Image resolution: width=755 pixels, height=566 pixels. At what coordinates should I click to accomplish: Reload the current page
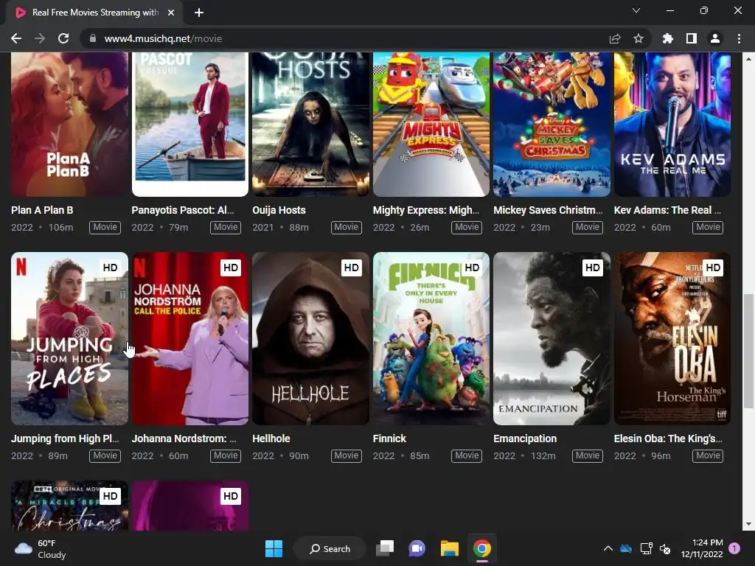(x=63, y=38)
